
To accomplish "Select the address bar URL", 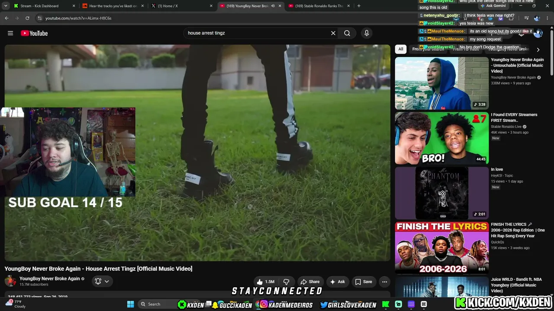I will coord(78,18).
